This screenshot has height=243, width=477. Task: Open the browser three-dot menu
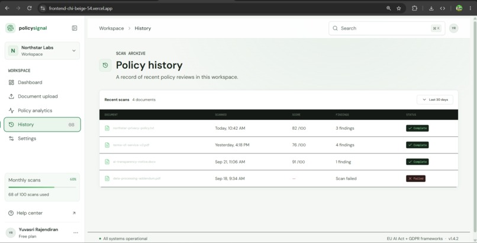coord(470,8)
